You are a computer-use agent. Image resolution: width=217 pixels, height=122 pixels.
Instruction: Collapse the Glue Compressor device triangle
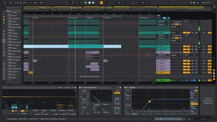(x=82, y=87)
